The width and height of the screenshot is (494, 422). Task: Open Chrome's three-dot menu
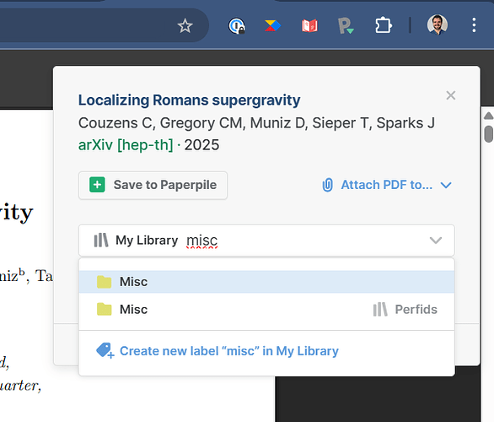click(474, 25)
